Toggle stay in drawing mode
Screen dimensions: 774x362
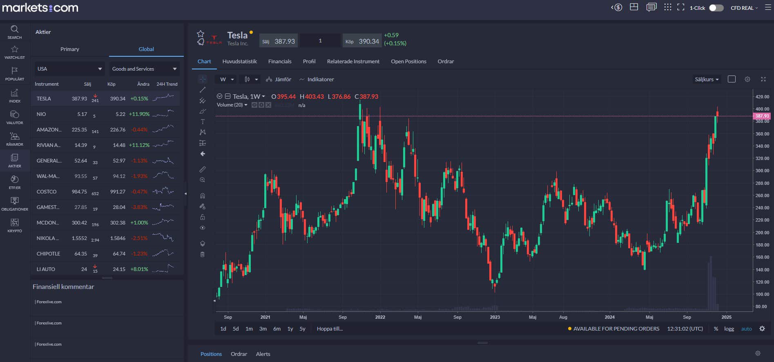click(x=203, y=207)
